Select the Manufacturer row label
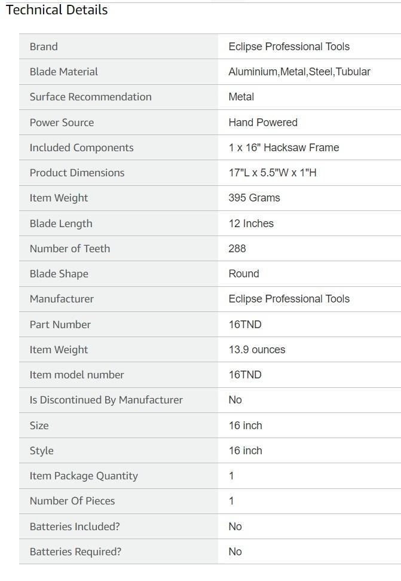Viewport: 401px width, 581px height. [62, 299]
